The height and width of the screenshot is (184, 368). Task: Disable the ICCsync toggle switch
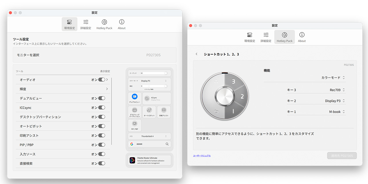click(101, 108)
